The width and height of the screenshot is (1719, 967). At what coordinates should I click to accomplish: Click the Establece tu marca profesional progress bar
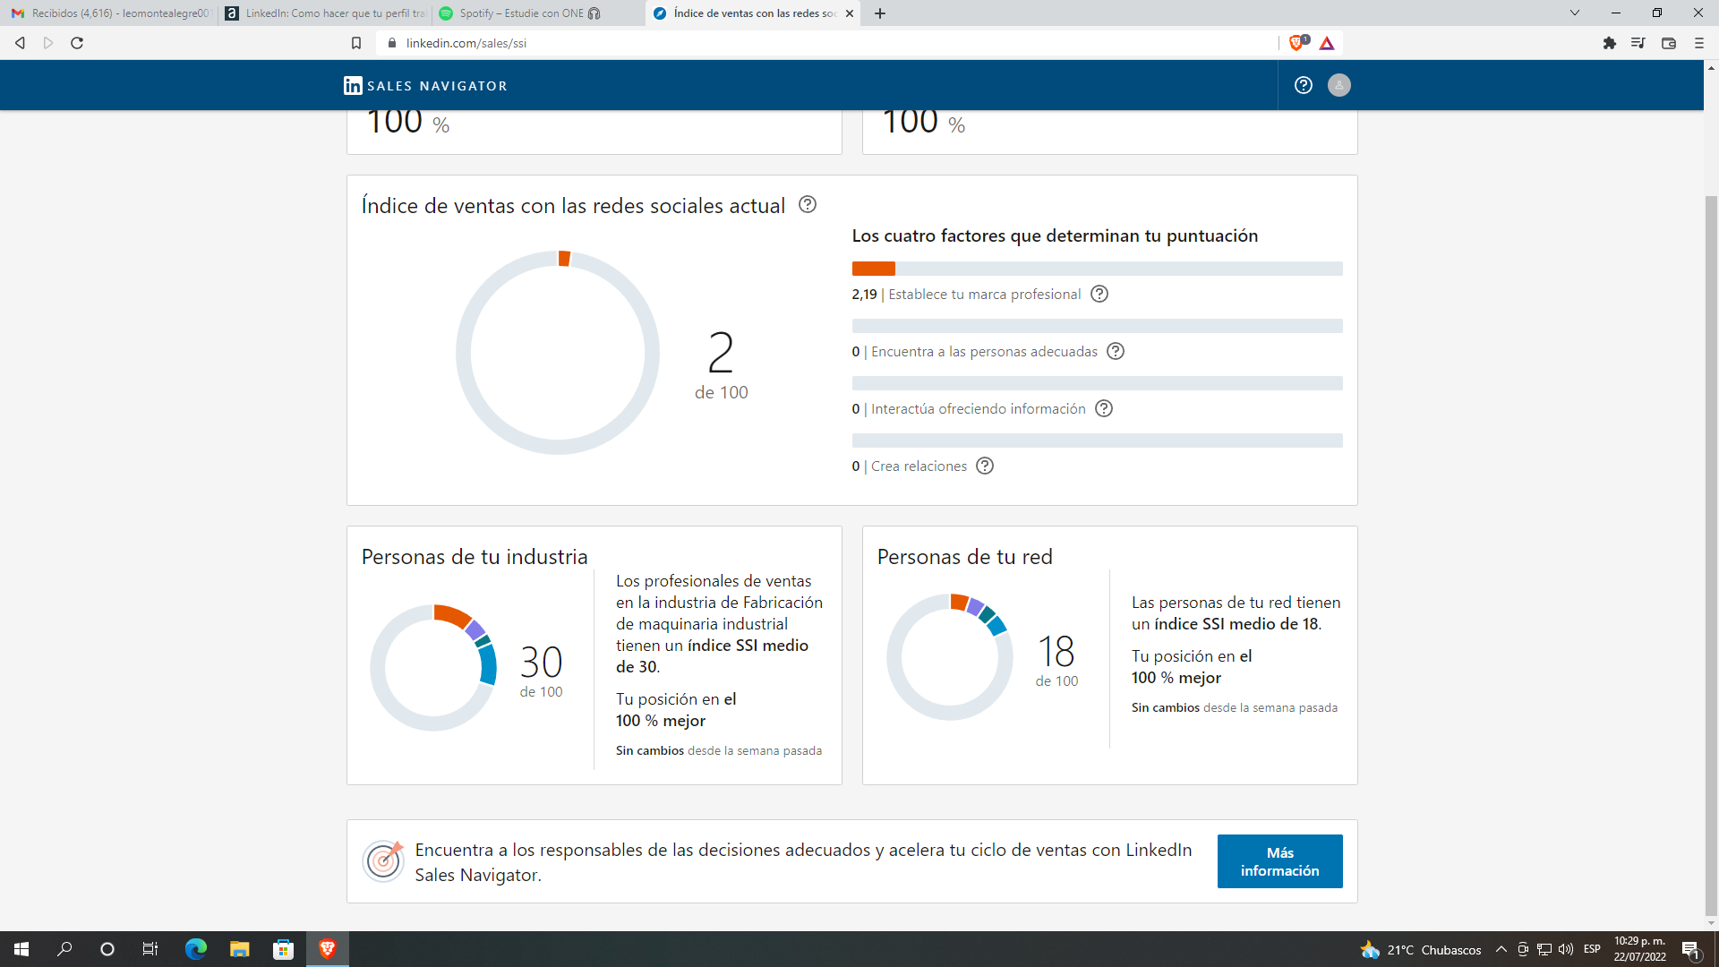pos(1097,269)
